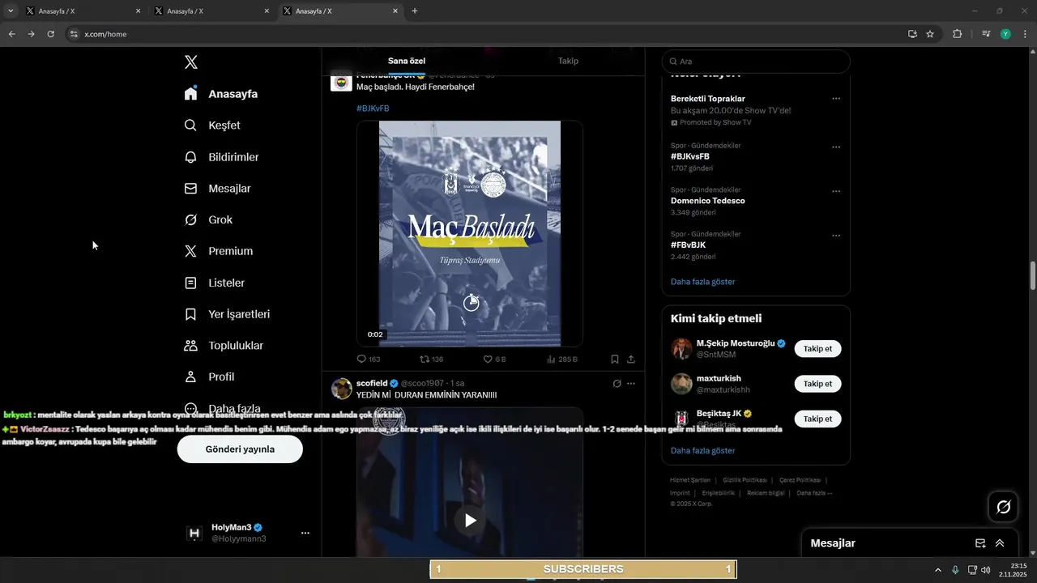Compose new message in Mesajlar drawer
Screen dimensions: 1037x583
(x=980, y=543)
